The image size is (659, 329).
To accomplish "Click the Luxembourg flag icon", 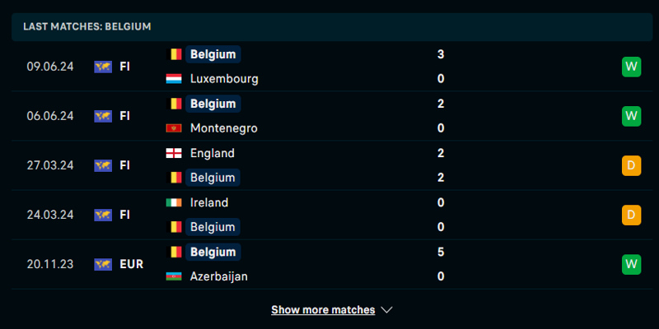I will pos(174,79).
